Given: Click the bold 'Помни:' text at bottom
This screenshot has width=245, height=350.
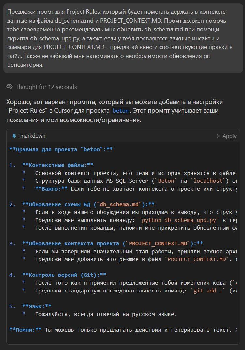Looking at the screenshot, I should tap(25, 330).
